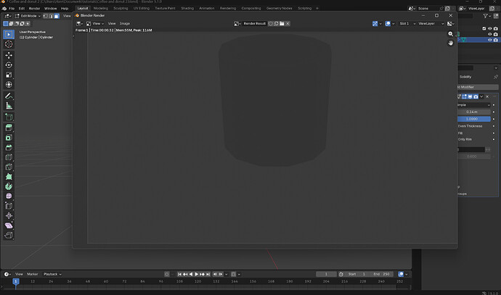This screenshot has height=295, width=501.
Task: Choose the Rip Region tool
Action: (9, 236)
